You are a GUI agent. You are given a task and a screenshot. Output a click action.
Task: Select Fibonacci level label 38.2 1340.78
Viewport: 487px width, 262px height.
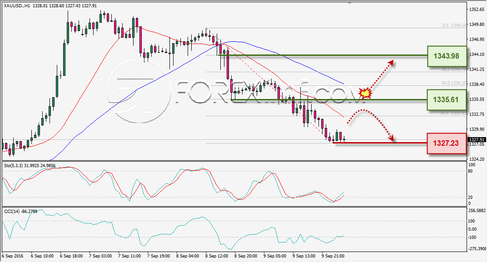pyautogui.click(x=454, y=69)
